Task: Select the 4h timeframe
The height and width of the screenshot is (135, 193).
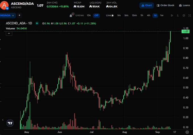Action: tap(148, 16)
